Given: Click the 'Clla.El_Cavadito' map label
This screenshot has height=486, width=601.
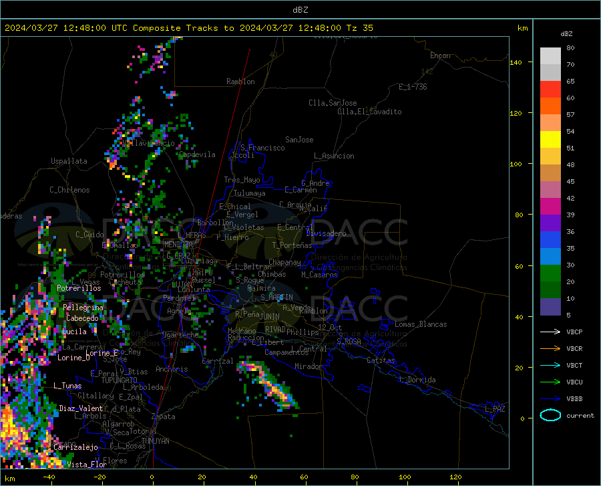Looking at the screenshot, I should point(369,112).
